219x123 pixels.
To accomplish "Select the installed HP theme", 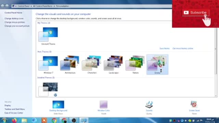I will tap(48, 90).
